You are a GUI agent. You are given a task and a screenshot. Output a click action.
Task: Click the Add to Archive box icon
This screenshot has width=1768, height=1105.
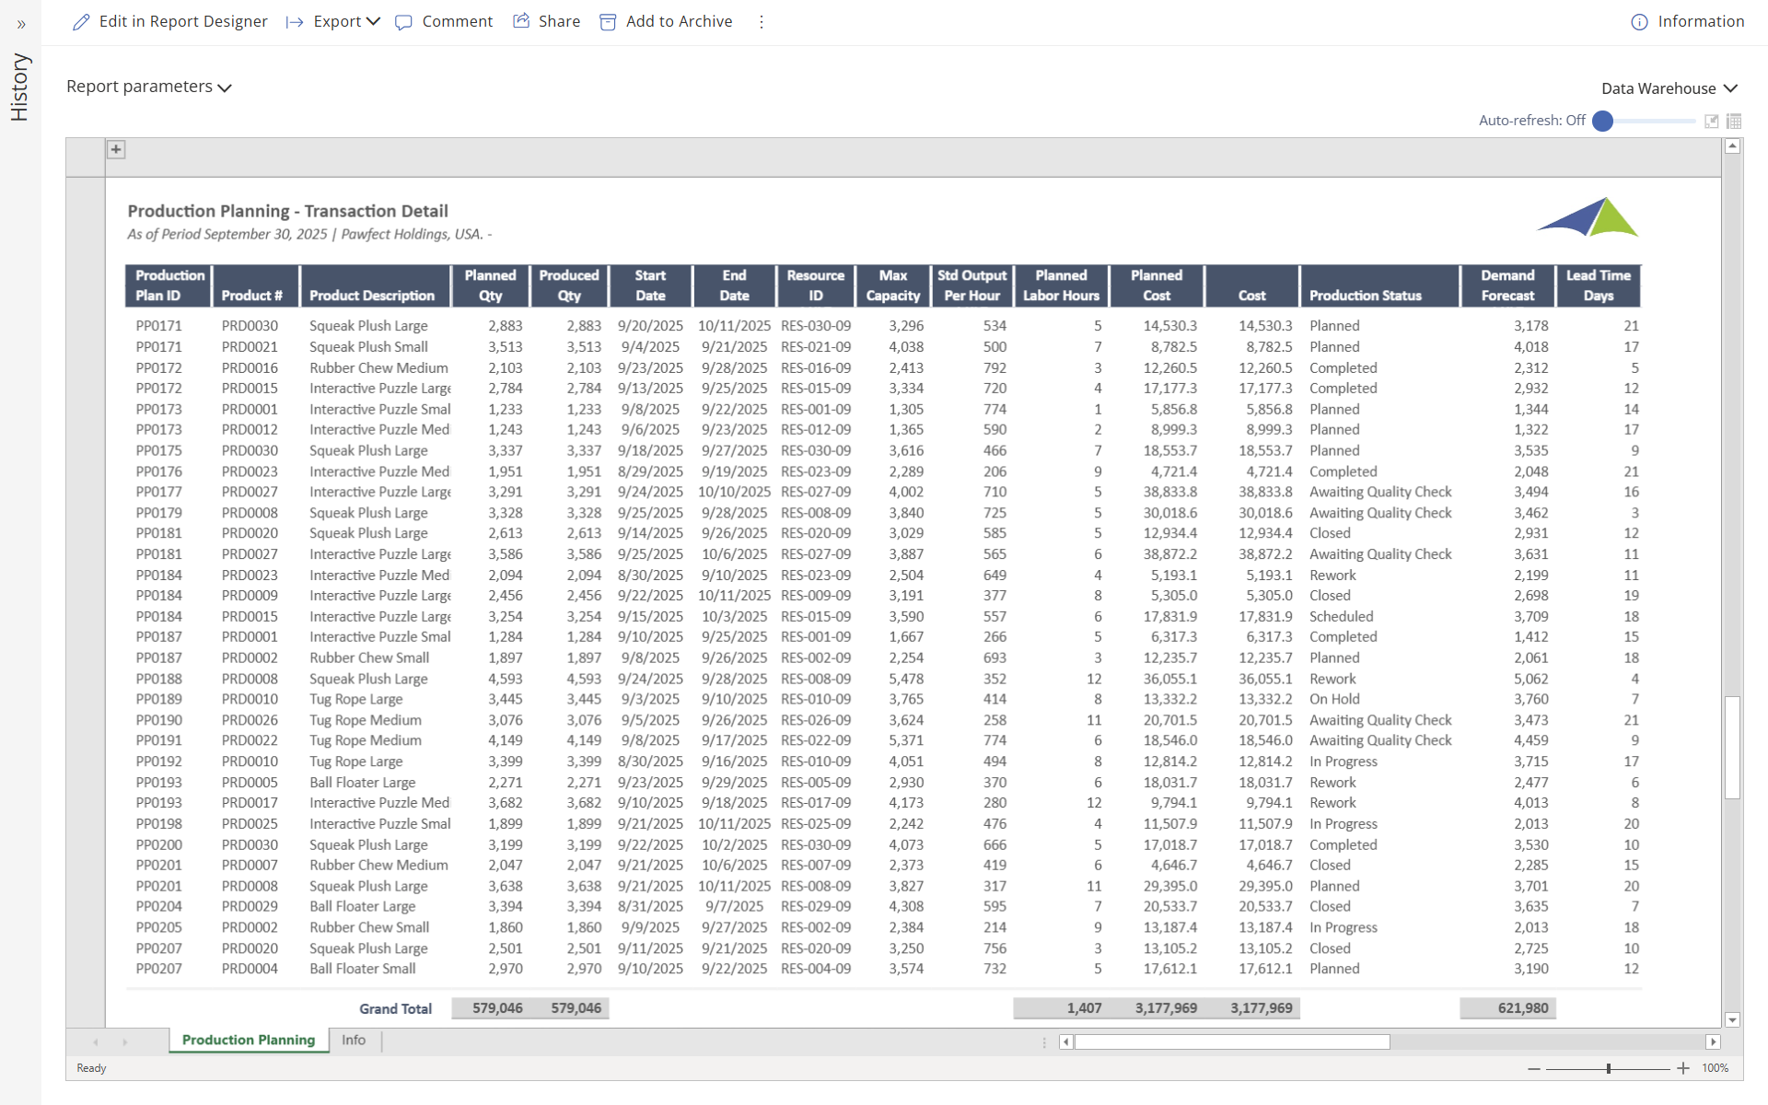(x=608, y=22)
